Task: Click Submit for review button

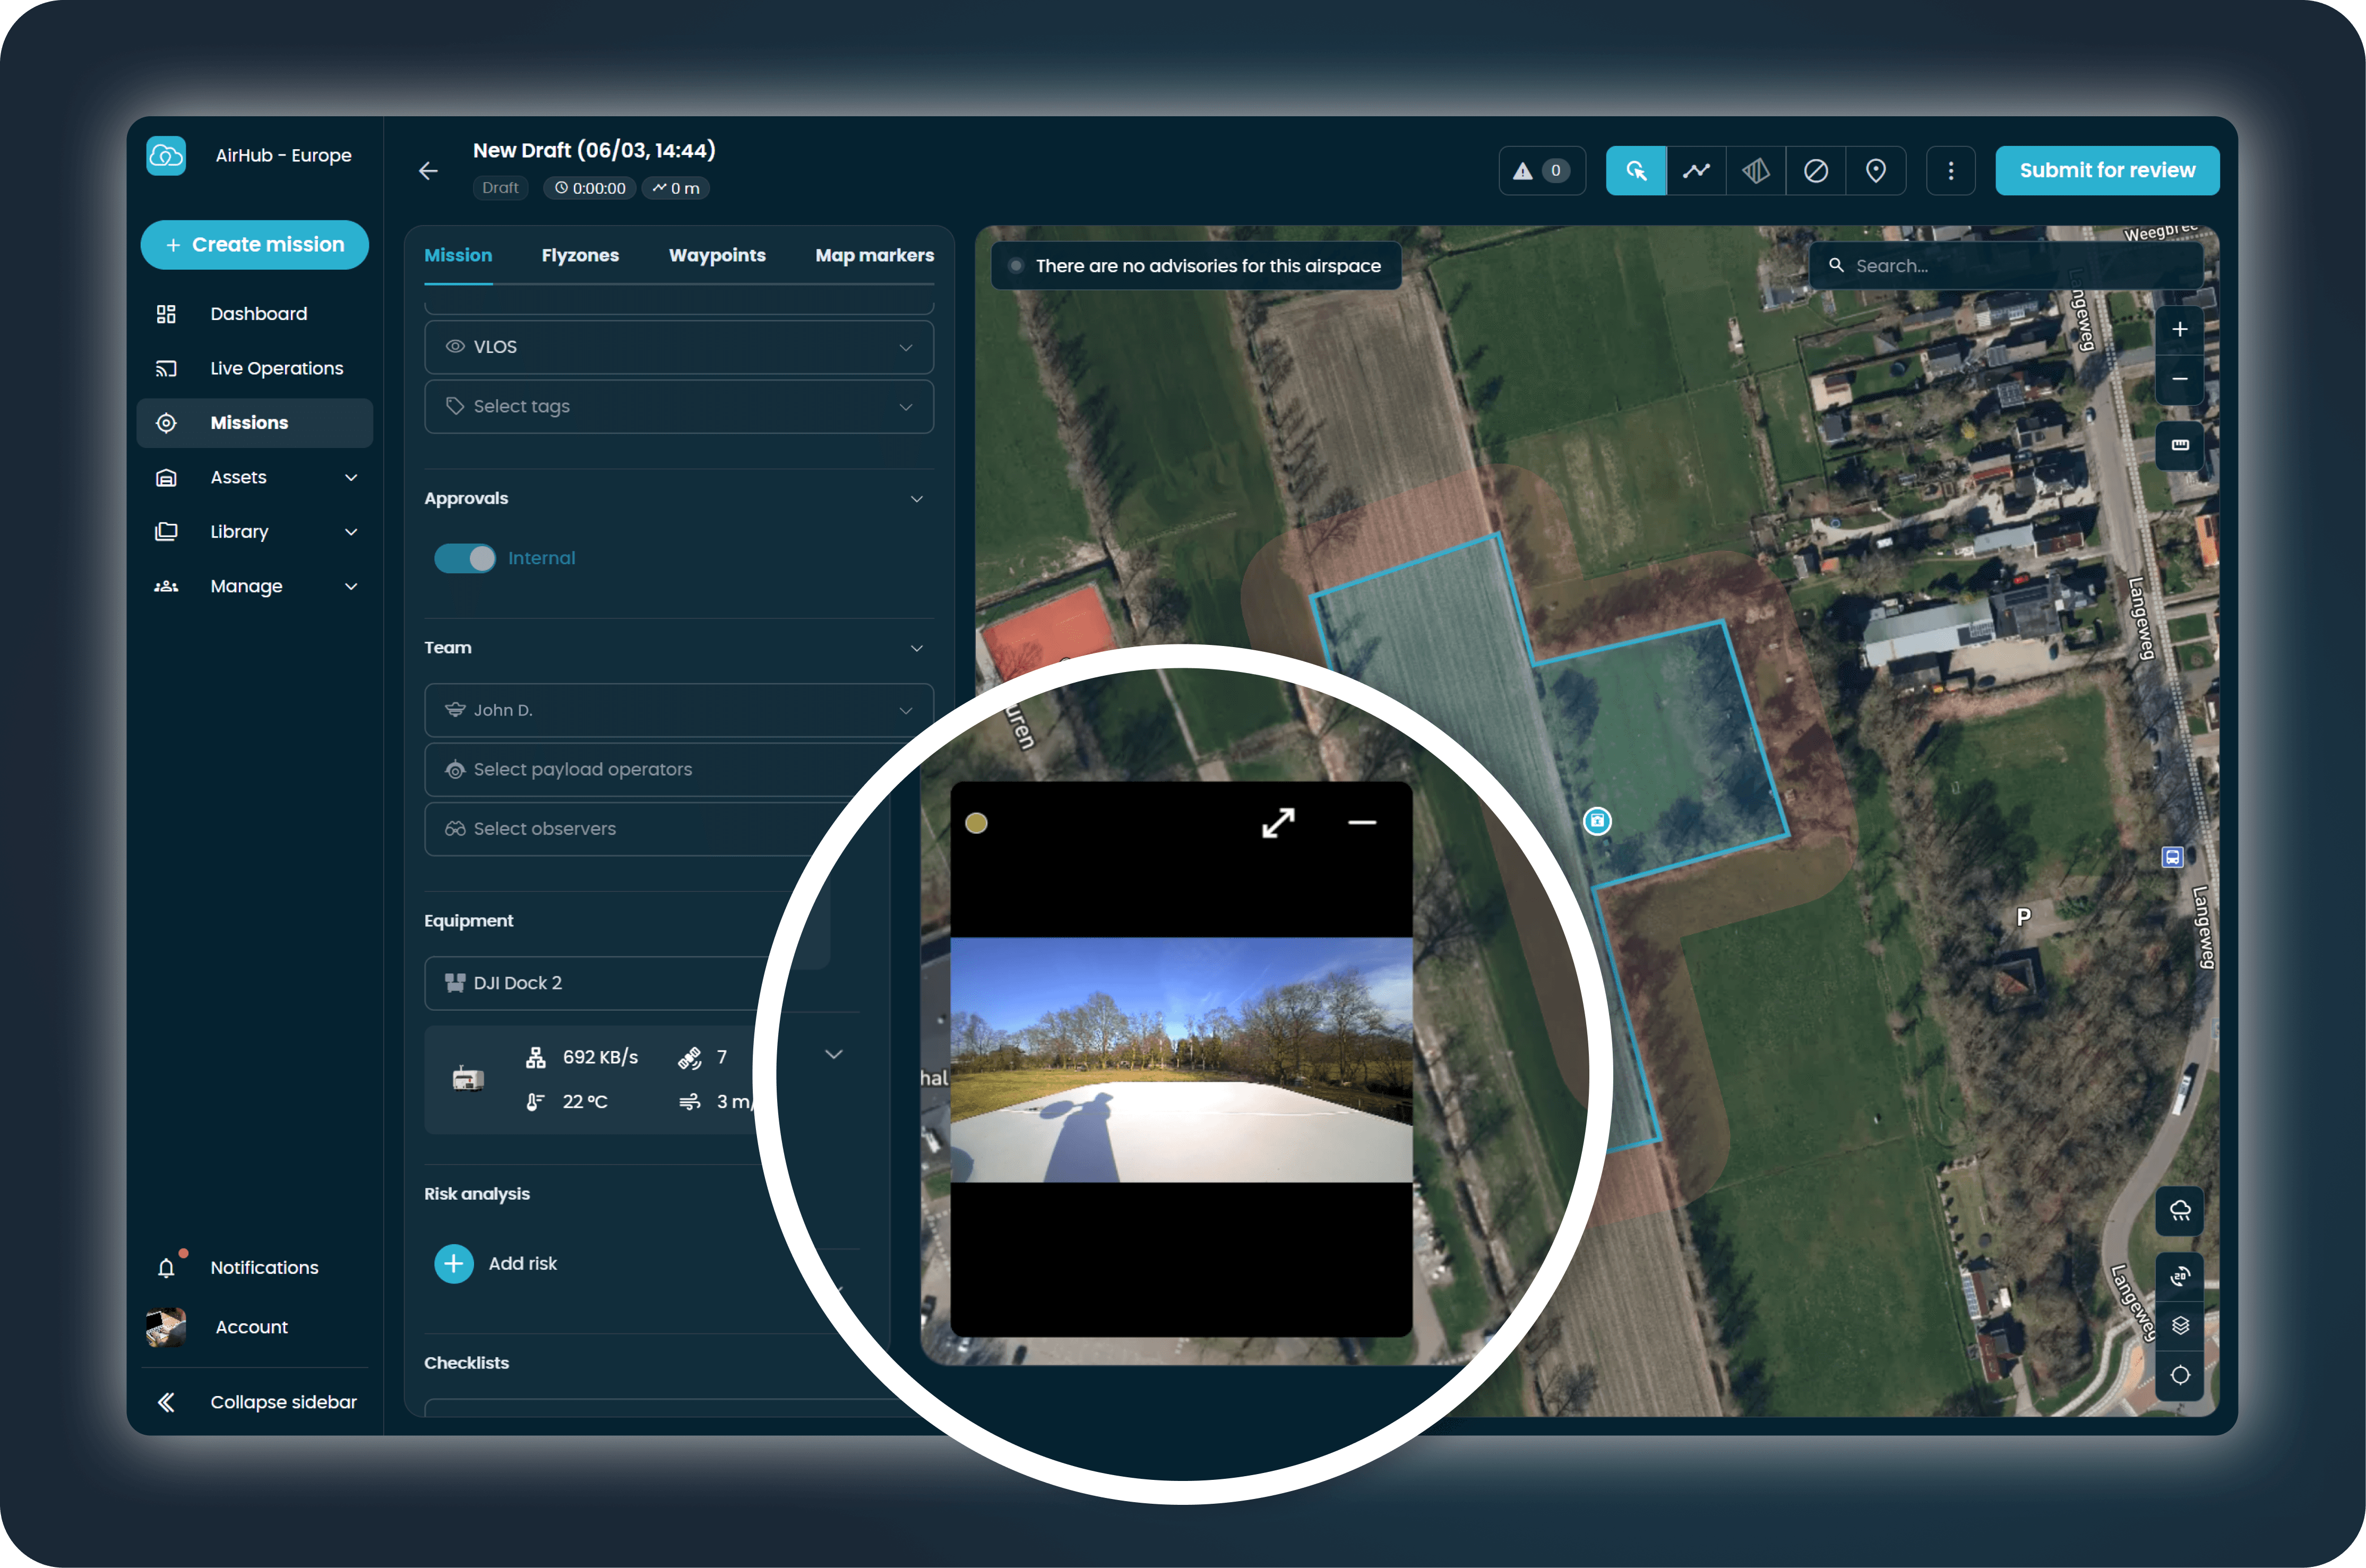Action: pyautogui.click(x=2107, y=171)
